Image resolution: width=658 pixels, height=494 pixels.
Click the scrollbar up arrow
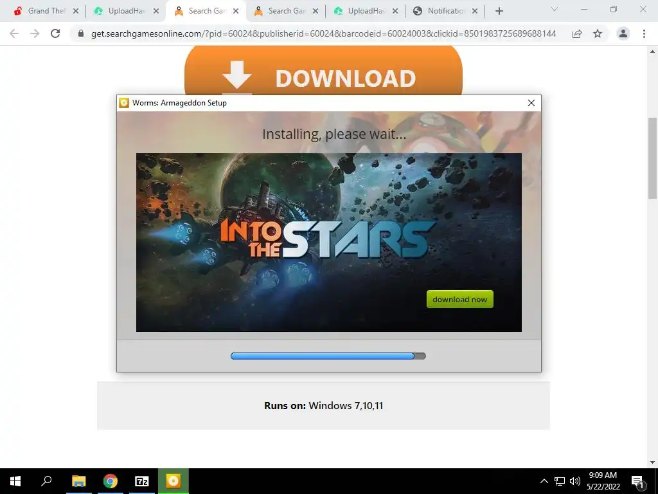(653, 51)
